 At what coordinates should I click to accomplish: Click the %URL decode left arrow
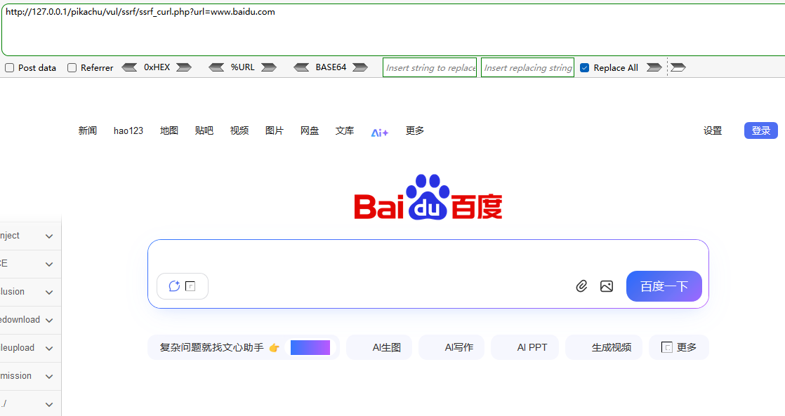pos(216,67)
